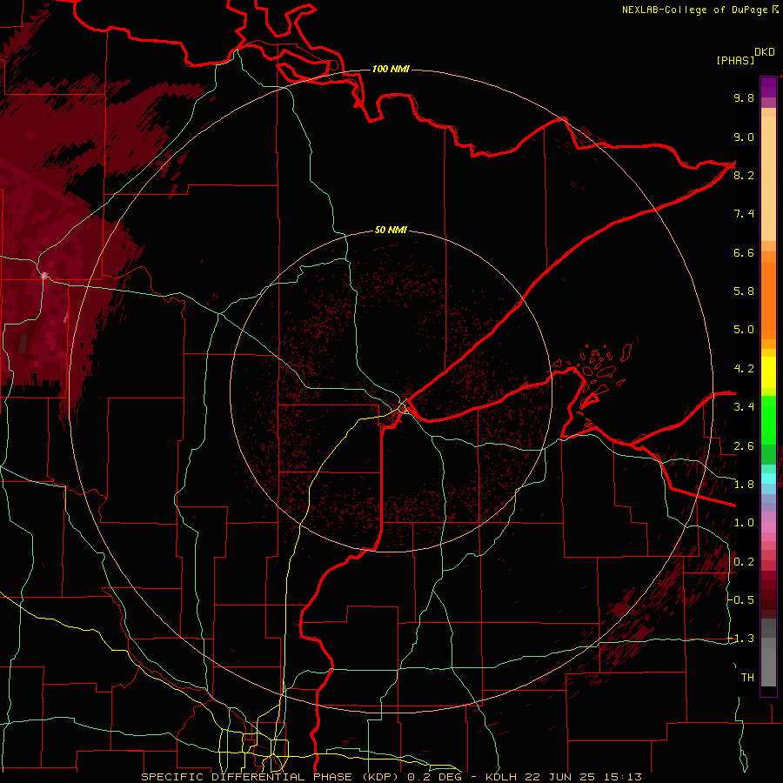Click the -1.3 color scale label
Viewport: 783px width, 783px height.
coord(741,639)
